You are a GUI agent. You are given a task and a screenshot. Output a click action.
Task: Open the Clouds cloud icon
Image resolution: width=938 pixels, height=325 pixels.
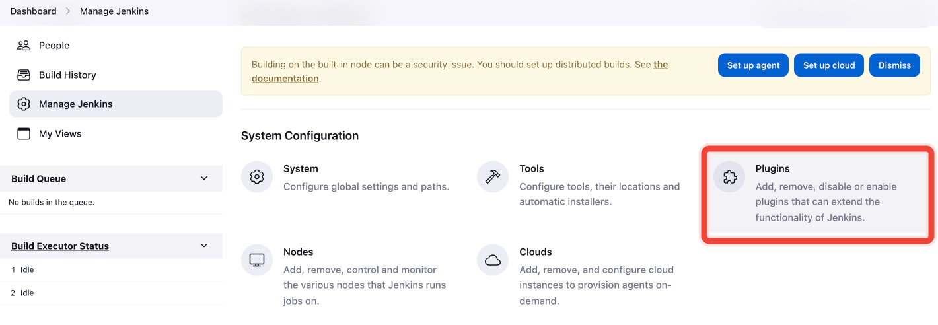click(493, 260)
